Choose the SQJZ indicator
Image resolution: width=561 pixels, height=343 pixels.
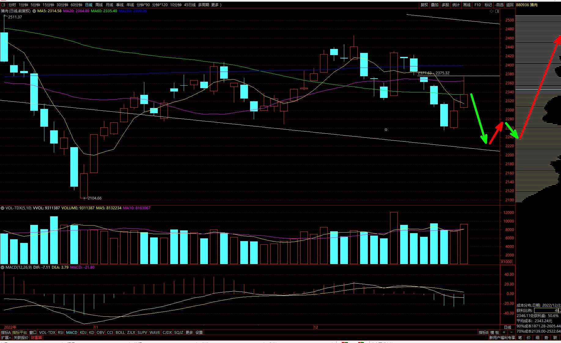point(179,332)
